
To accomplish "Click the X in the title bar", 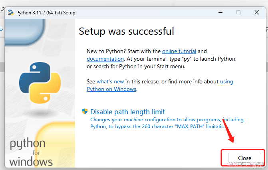I will pyautogui.click(x=257, y=12).
